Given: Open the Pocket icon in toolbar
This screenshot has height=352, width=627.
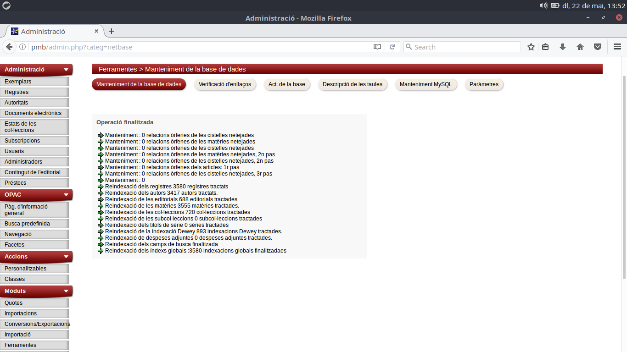Looking at the screenshot, I should pyautogui.click(x=598, y=47).
